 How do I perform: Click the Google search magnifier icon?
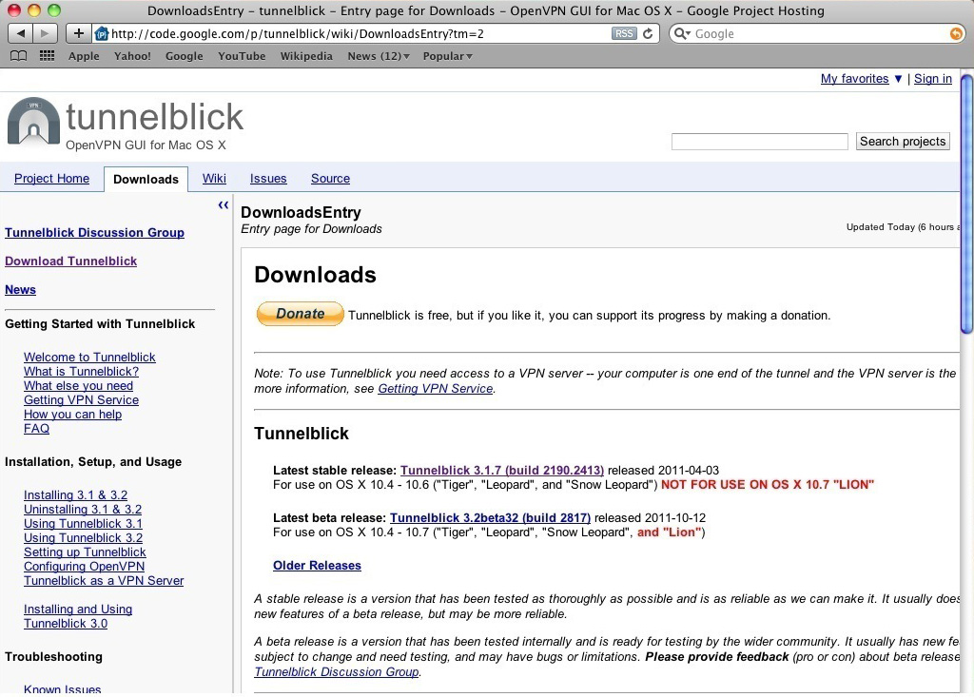pos(682,33)
